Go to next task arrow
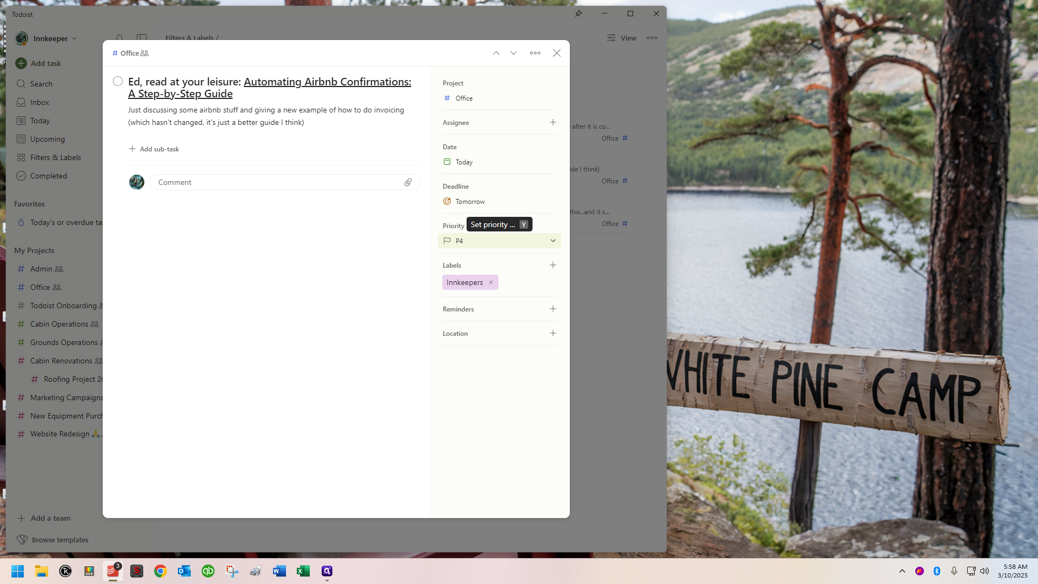1038x584 pixels. (514, 53)
